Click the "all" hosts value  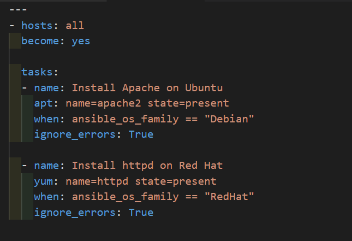(x=75, y=25)
